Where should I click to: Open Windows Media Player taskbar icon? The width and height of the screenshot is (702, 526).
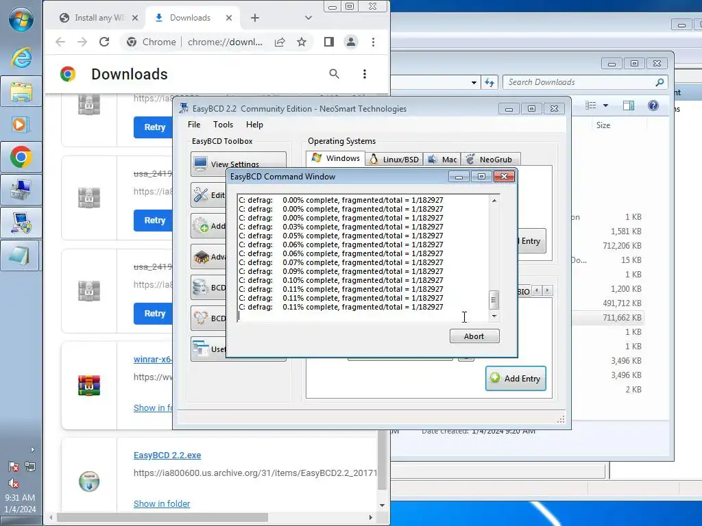click(x=21, y=124)
